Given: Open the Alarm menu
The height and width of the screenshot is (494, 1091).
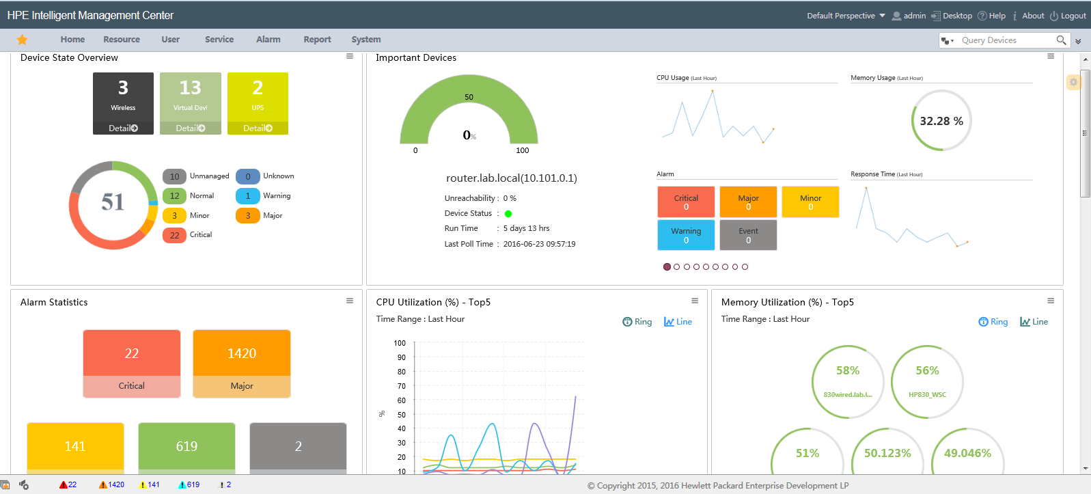Looking at the screenshot, I should pos(268,40).
